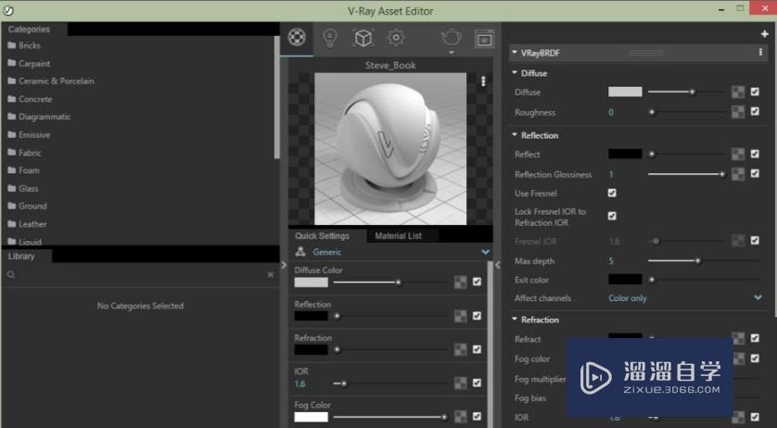Open the material preview options menu

483,82
